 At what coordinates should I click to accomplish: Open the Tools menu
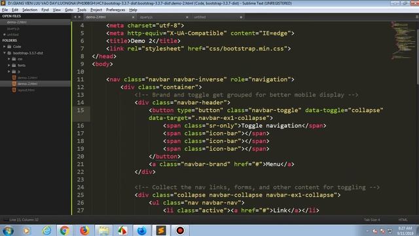pos(82,10)
